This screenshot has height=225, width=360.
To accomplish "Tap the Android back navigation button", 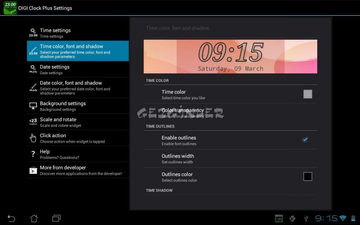I will [x=11, y=218].
